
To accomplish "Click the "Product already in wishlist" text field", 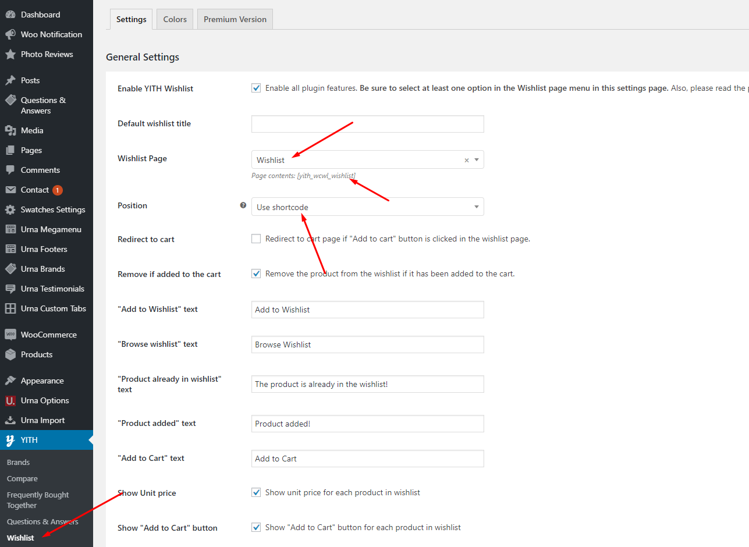I will click(368, 384).
